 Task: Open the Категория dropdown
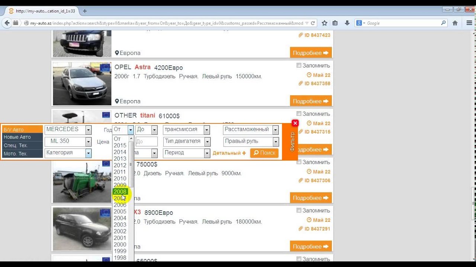(x=68, y=153)
